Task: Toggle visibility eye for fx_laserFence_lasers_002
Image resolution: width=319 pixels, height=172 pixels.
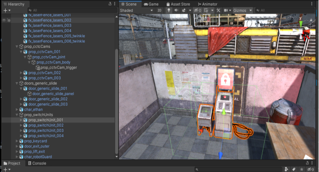Action: pyautogui.click(x=4, y=20)
